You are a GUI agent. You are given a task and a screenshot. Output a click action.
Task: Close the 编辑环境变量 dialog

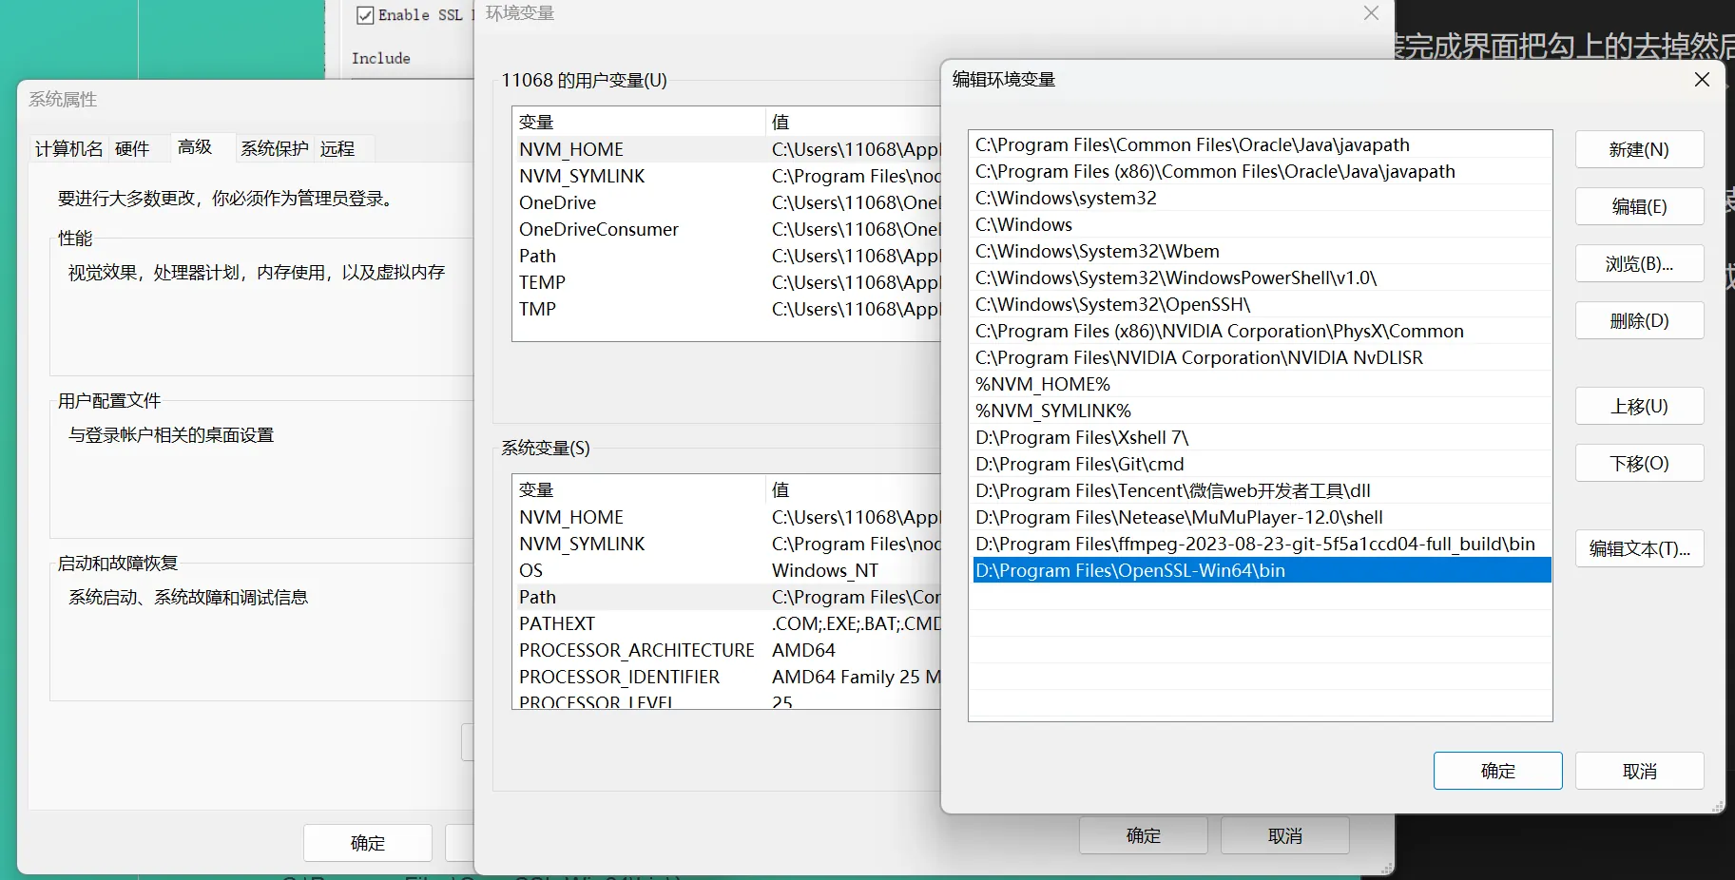1702,80
